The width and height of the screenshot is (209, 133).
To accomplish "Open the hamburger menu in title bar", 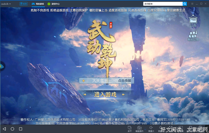I will coord(192,4).
